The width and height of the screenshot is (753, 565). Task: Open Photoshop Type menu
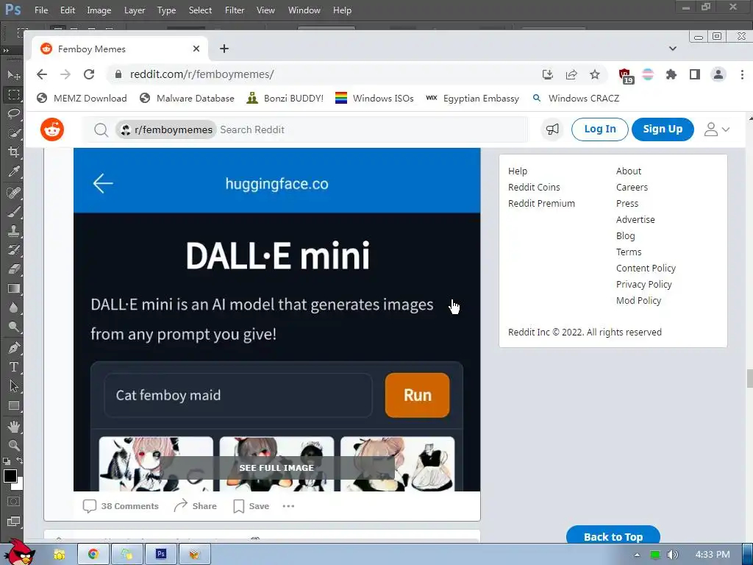[167, 10]
